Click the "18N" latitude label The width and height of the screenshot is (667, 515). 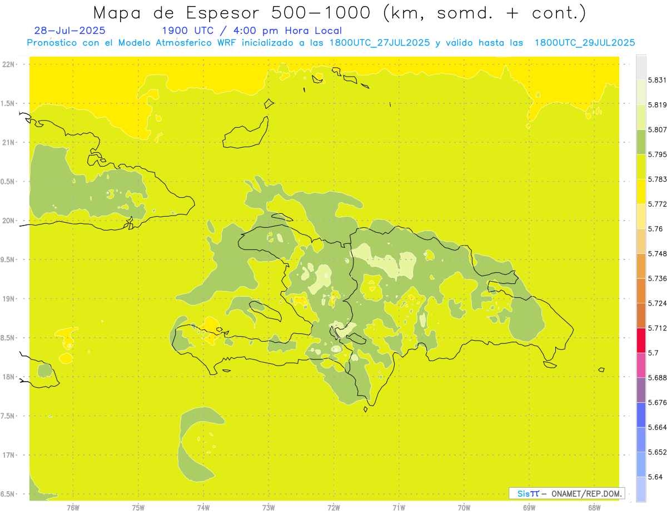pyautogui.click(x=9, y=377)
